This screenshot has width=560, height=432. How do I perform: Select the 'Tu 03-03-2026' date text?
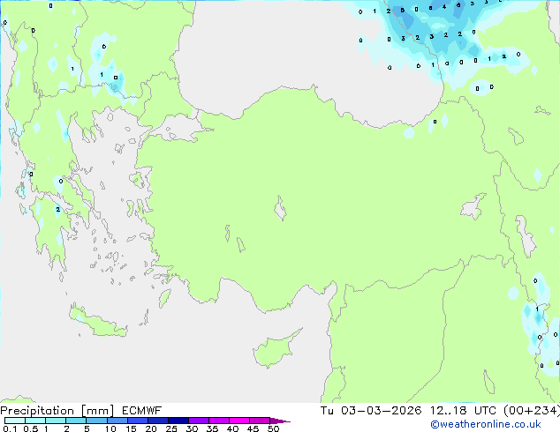(x=371, y=411)
